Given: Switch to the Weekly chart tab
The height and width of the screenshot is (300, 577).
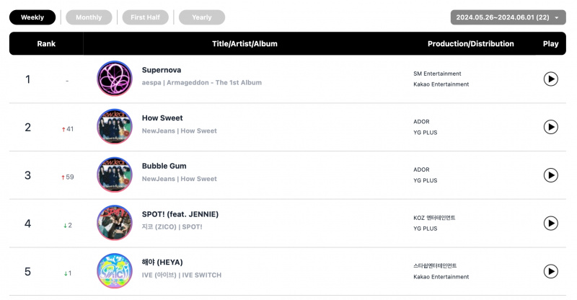Looking at the screenshot, I should pyautogui.click(x=32, y=17).
